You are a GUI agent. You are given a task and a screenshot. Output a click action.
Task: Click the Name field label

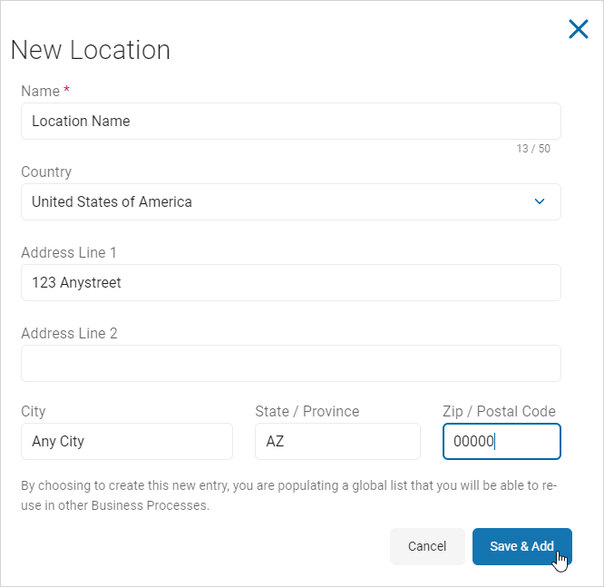point(41,91)
